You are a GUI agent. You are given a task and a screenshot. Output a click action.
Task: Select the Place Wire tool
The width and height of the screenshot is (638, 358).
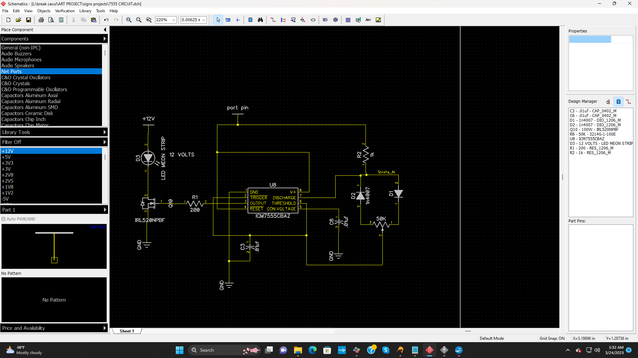click(x=273, y=20)
